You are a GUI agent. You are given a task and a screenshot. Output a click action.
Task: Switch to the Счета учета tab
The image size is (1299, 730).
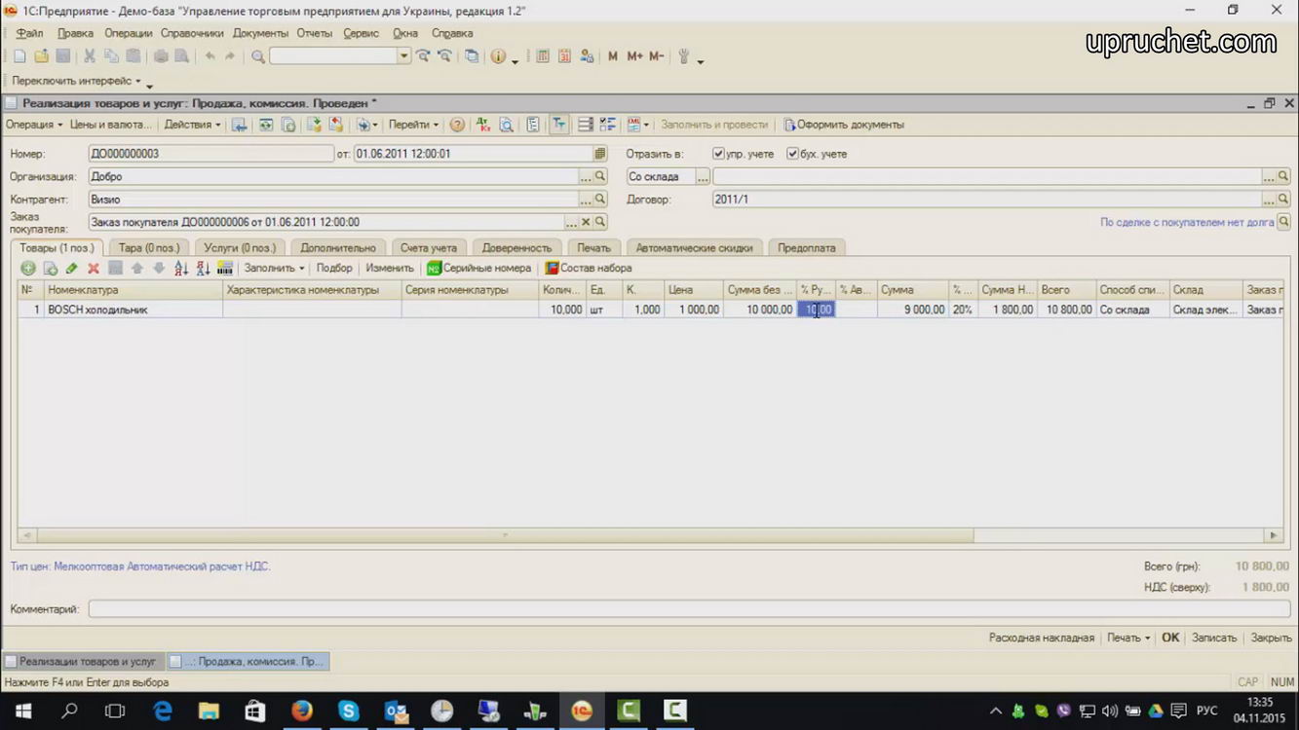click(x=429, y=248)
